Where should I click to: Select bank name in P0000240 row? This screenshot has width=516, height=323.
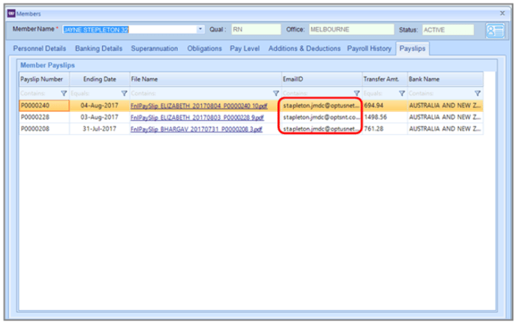pyautogui.click(x=445, y=106)
